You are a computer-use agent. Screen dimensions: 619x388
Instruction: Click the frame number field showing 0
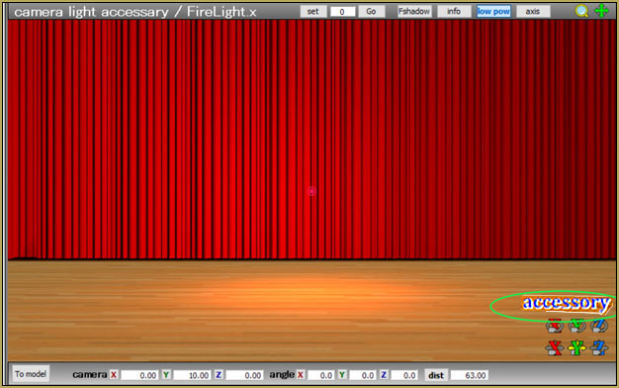pos(342,12)
